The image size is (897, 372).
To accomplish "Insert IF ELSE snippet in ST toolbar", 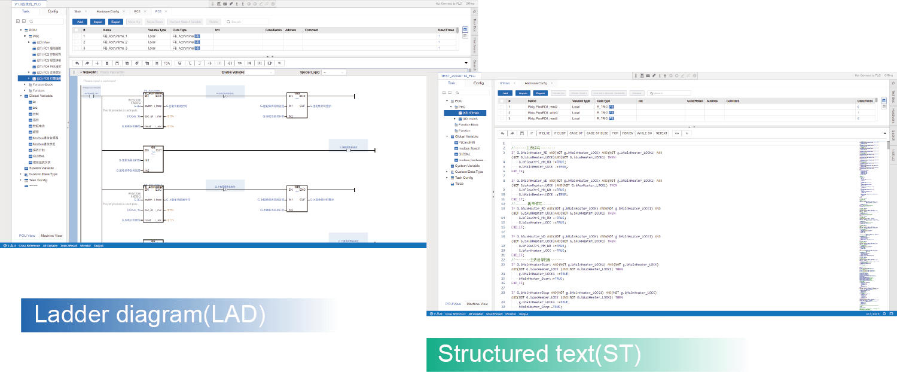I will 544,133.
